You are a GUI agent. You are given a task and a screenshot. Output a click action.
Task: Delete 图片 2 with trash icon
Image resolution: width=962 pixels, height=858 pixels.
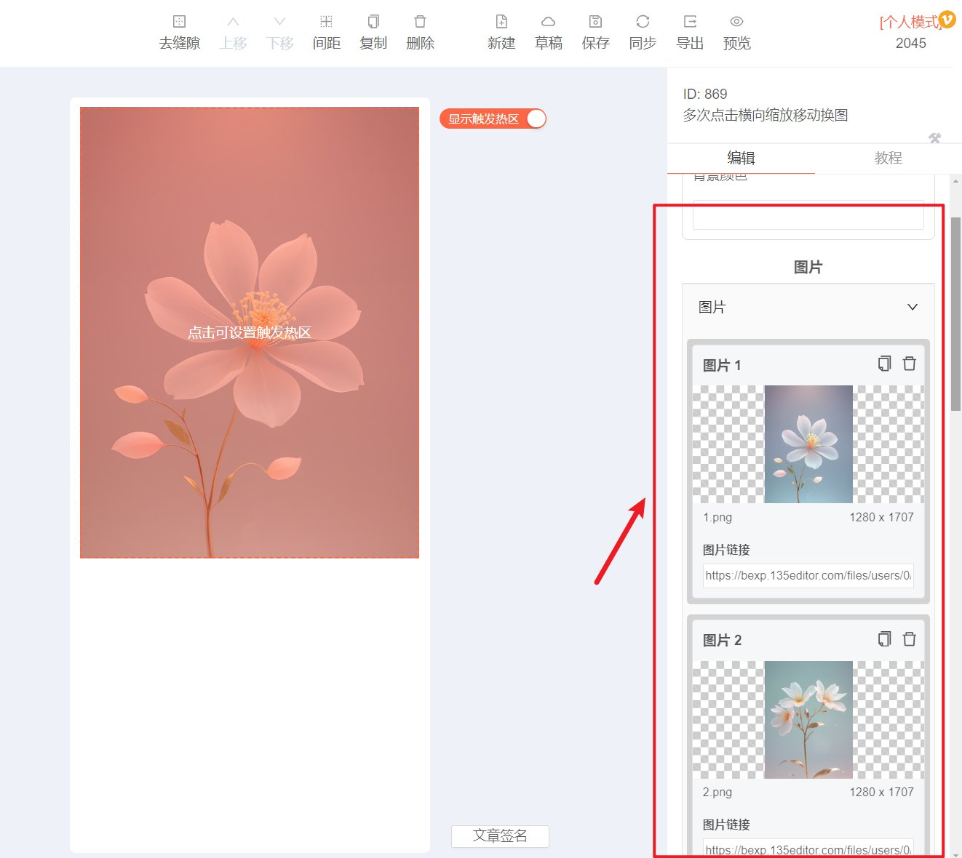tap(910, 639)
